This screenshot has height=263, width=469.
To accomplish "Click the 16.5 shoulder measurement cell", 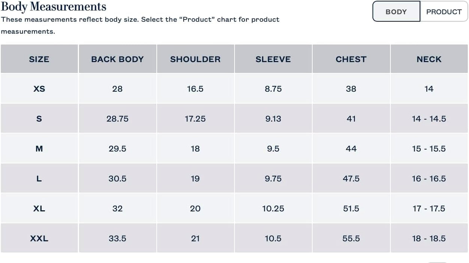I will (195, 89).
